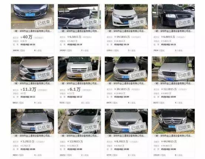
Task: Open the ¥6.1万 silver Ford van thumbnail
Action: coord(79,69)
